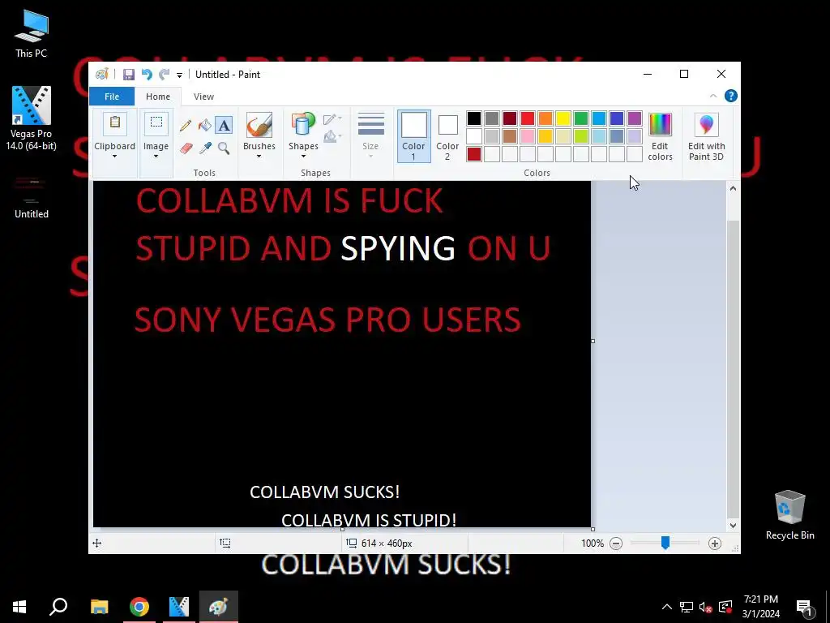Collapse the ribbon with the chevron
This screenshot has width=830, height=623.
pos(713,96)
